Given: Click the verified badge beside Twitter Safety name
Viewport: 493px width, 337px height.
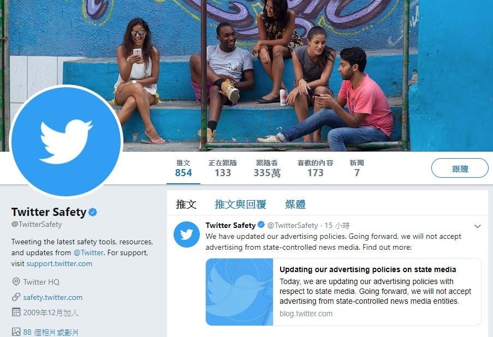Looking at the screenshot, I should click(x=92, y=212).
